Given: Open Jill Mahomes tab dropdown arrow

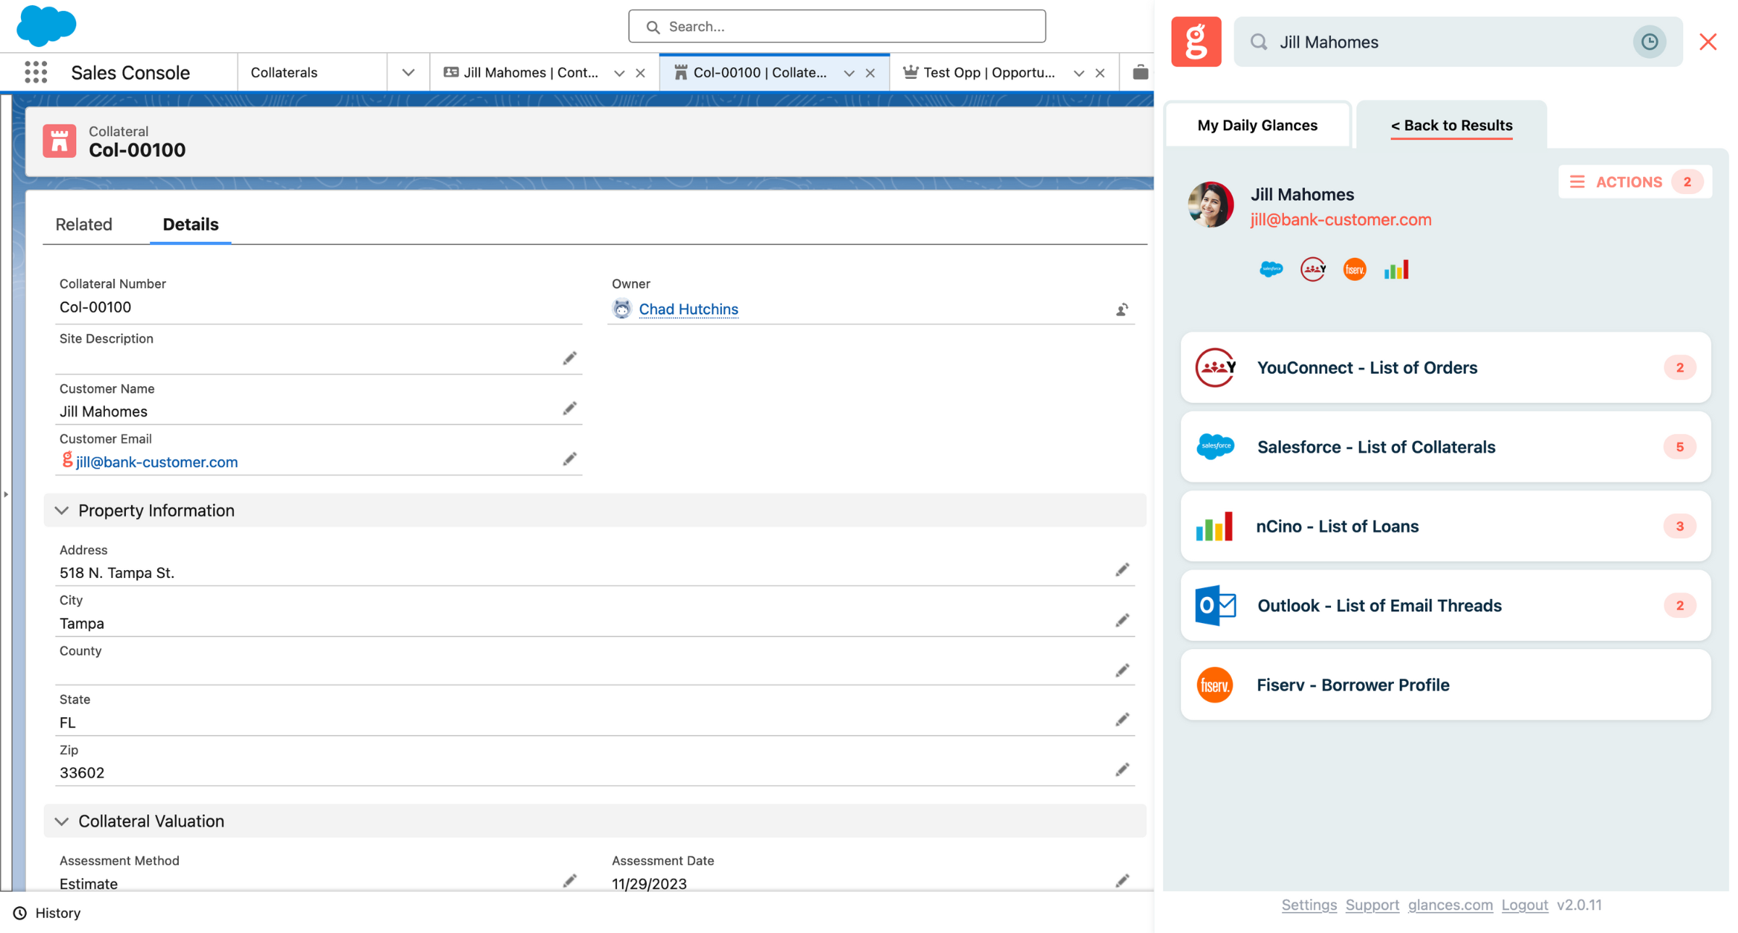Looking at the screenshot, I should pos(619,73).
